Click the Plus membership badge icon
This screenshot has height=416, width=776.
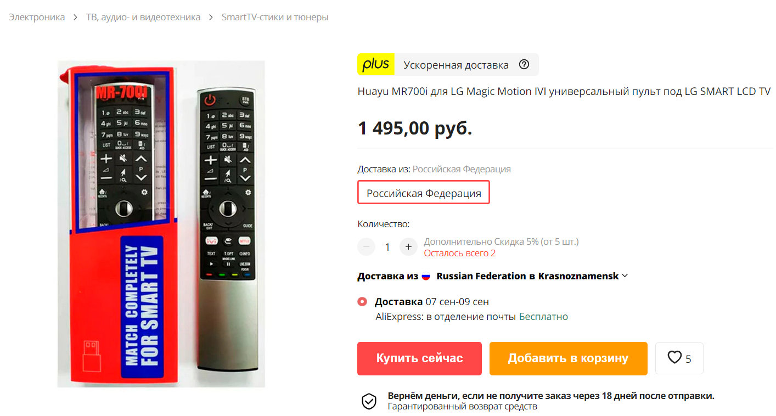pos(376,64)
